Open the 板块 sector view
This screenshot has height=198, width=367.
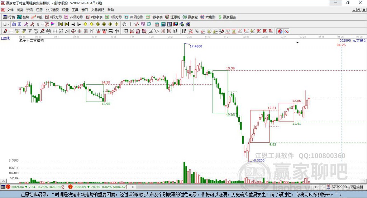click(23, 17)
